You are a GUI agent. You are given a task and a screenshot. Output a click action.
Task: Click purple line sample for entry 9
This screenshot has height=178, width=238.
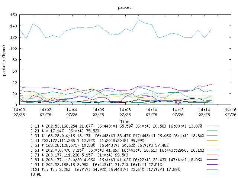point(212,165)
